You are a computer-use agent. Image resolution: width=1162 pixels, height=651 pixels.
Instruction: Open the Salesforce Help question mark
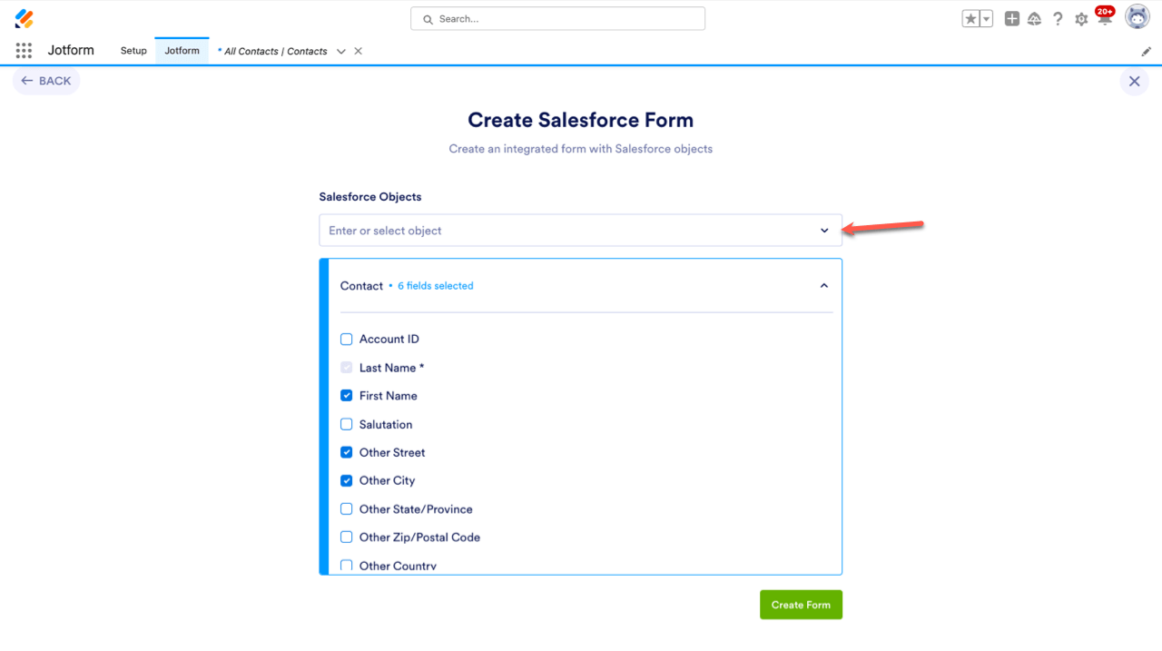point(1058,19)
